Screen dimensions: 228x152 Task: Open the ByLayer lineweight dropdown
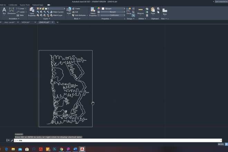click(113, 12)
